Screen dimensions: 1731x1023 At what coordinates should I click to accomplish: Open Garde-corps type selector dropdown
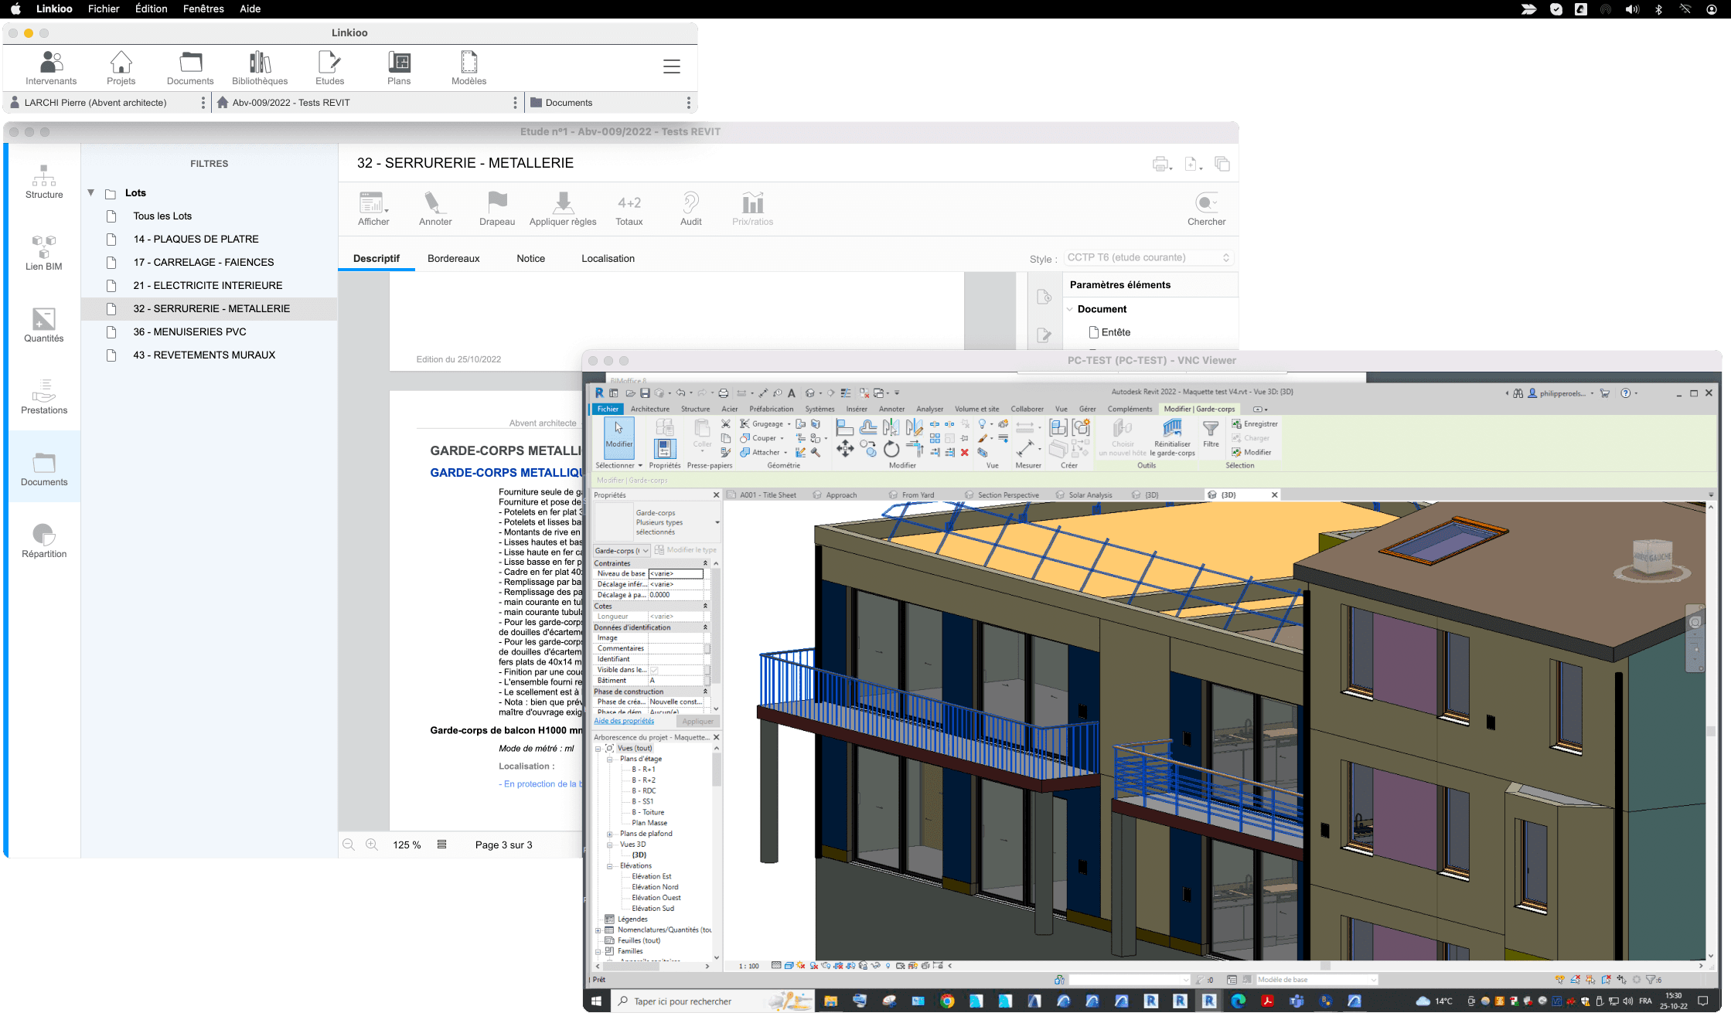(x=717, y=522)
